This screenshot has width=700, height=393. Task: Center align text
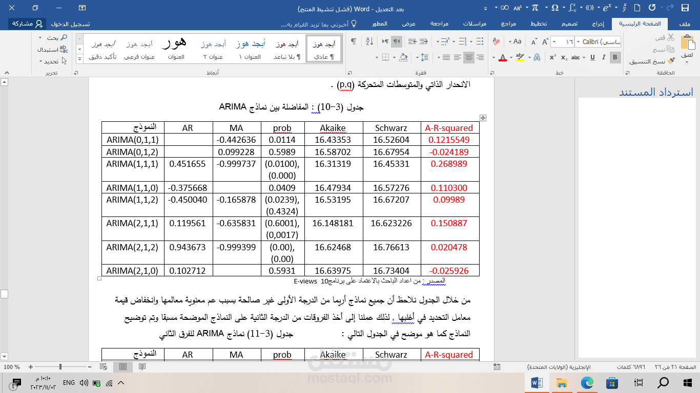pyautogui.click(x=469, y=57)
